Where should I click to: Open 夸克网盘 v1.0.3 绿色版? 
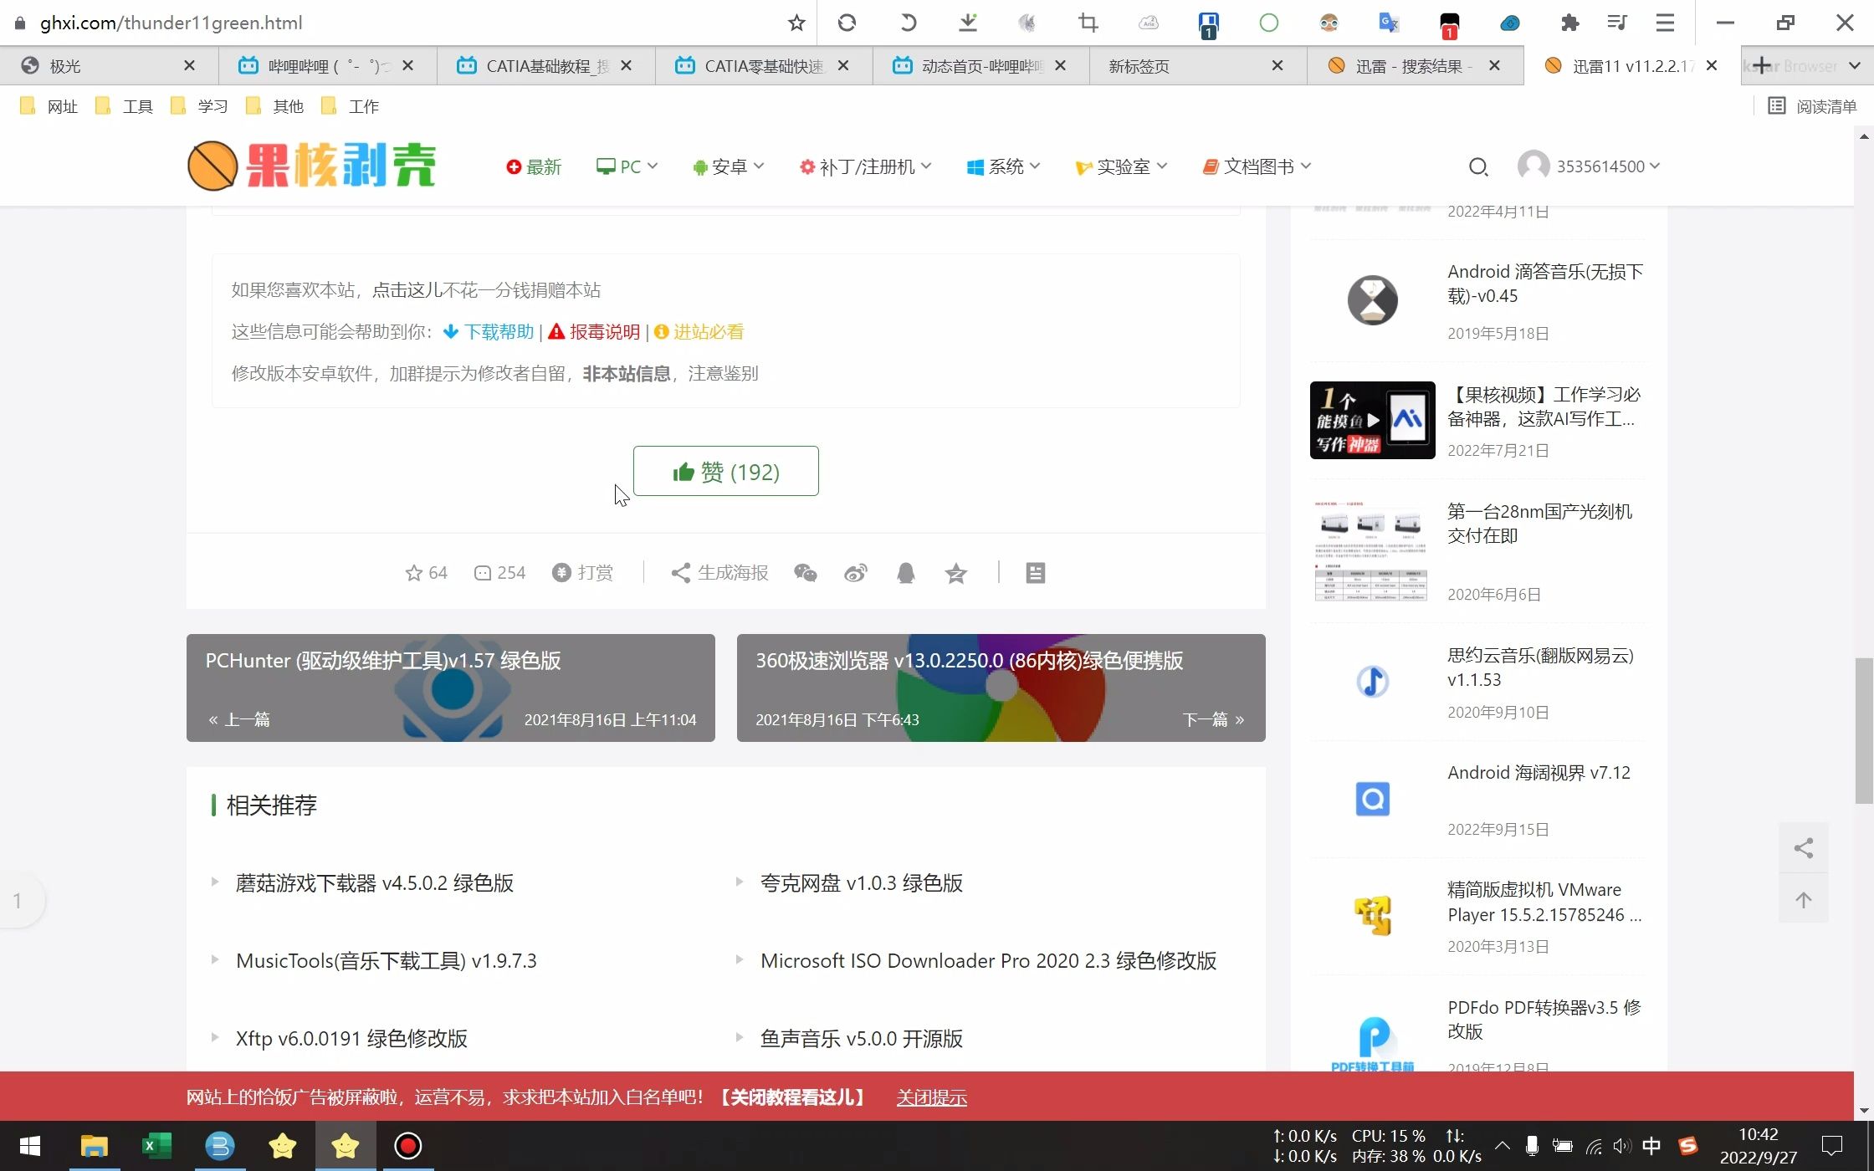861,883
